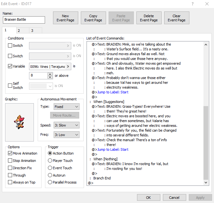Viewport: 214px width, 203px height.
Task: Click the help question mark icon
Action: click(192, 4)
